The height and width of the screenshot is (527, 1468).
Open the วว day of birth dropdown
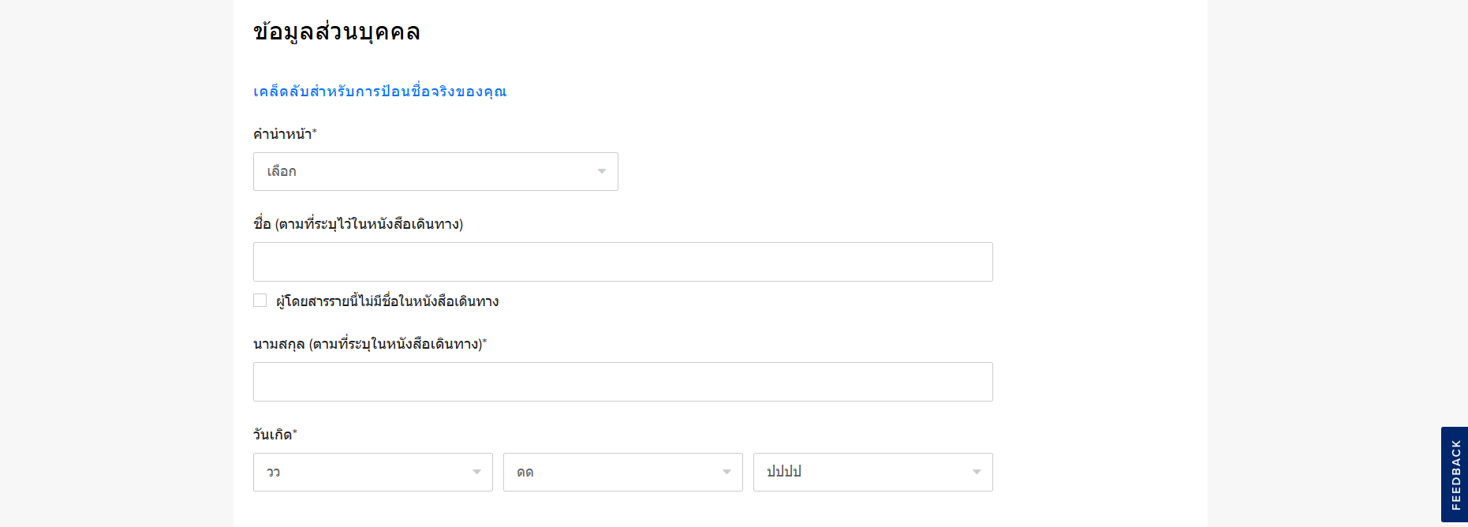click(x=372, y=472)
